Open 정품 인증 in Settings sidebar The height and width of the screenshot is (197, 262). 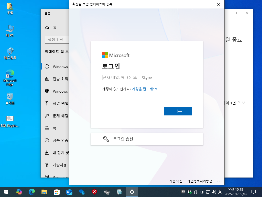click(55, 140)
